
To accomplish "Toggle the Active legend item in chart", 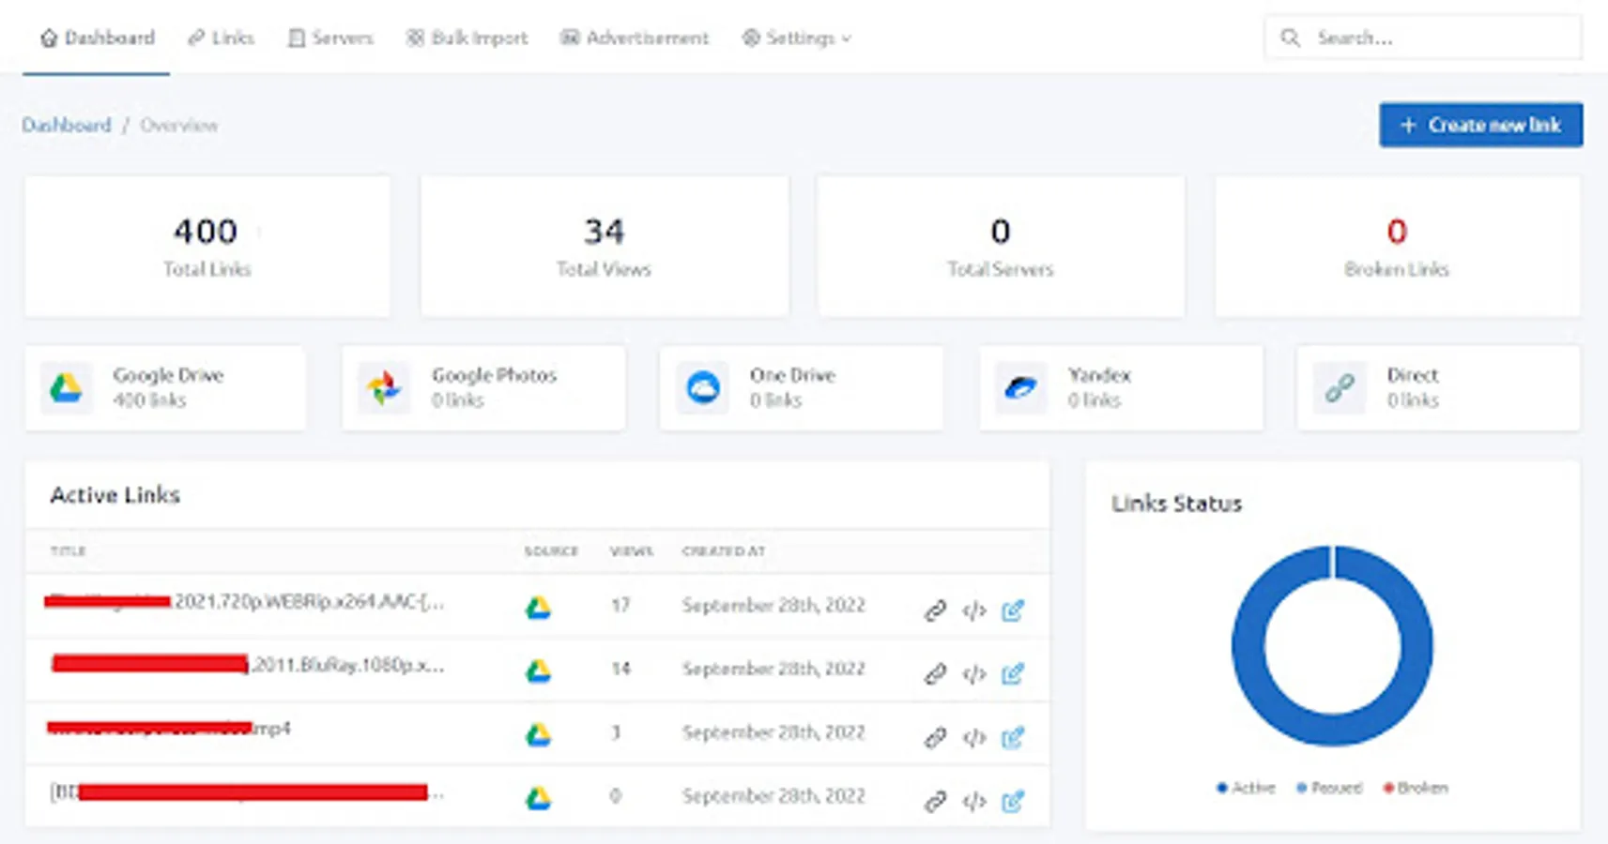I will click(1246, 788).
